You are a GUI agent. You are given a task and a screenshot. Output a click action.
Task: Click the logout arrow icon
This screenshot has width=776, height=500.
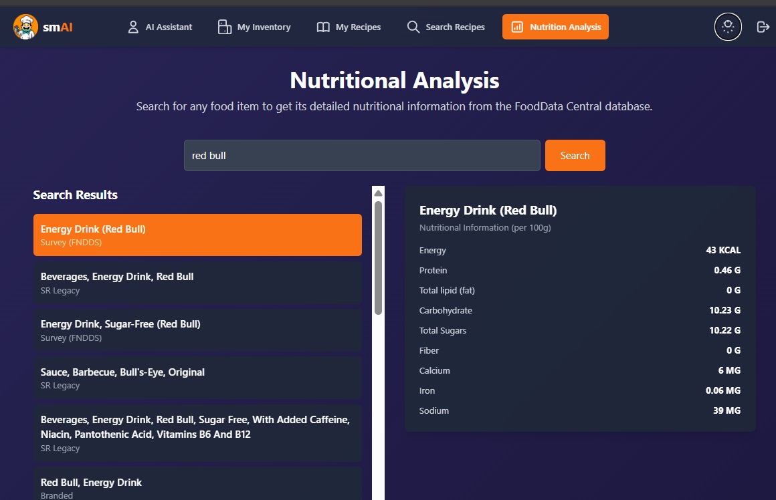pos(763,27)
